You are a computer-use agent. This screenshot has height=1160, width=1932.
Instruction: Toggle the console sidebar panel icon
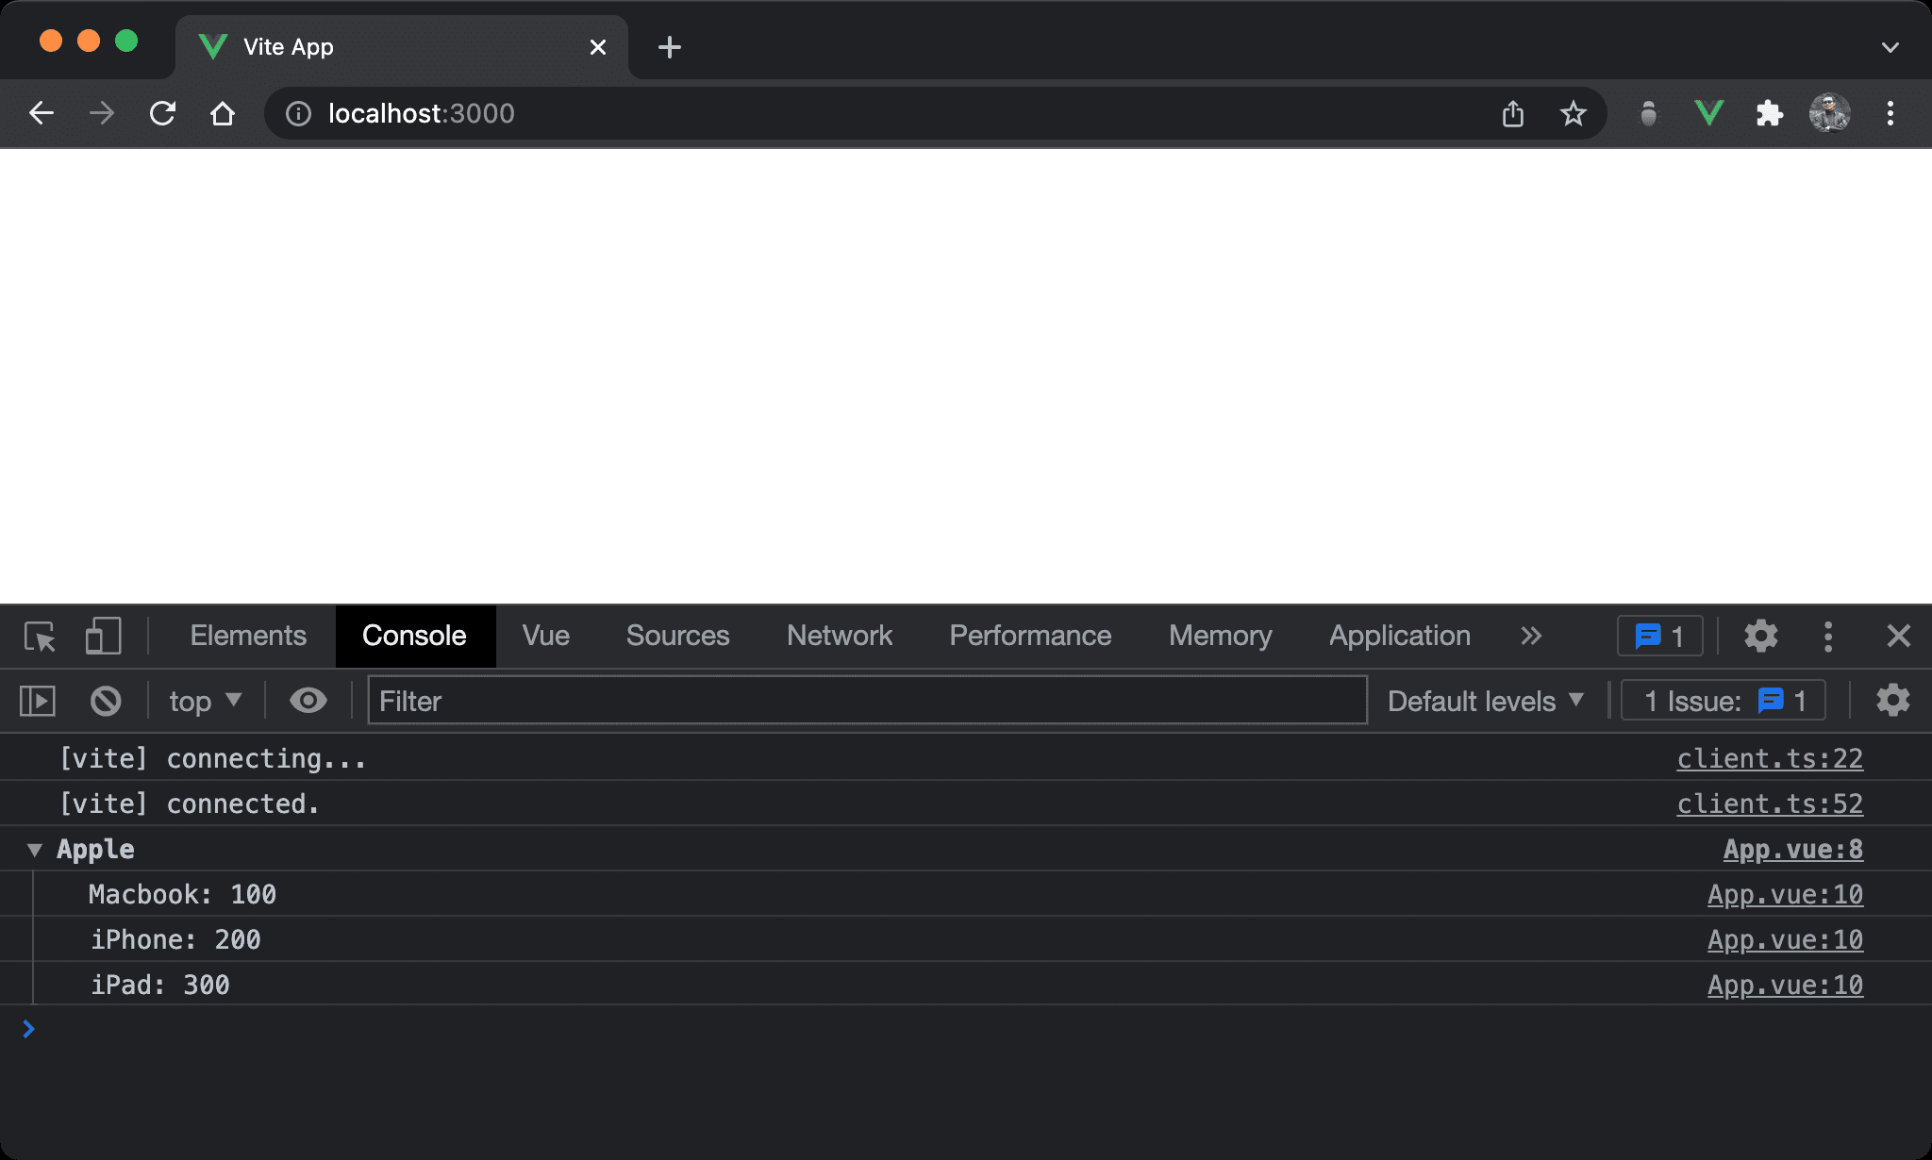[x=38, y=701]
